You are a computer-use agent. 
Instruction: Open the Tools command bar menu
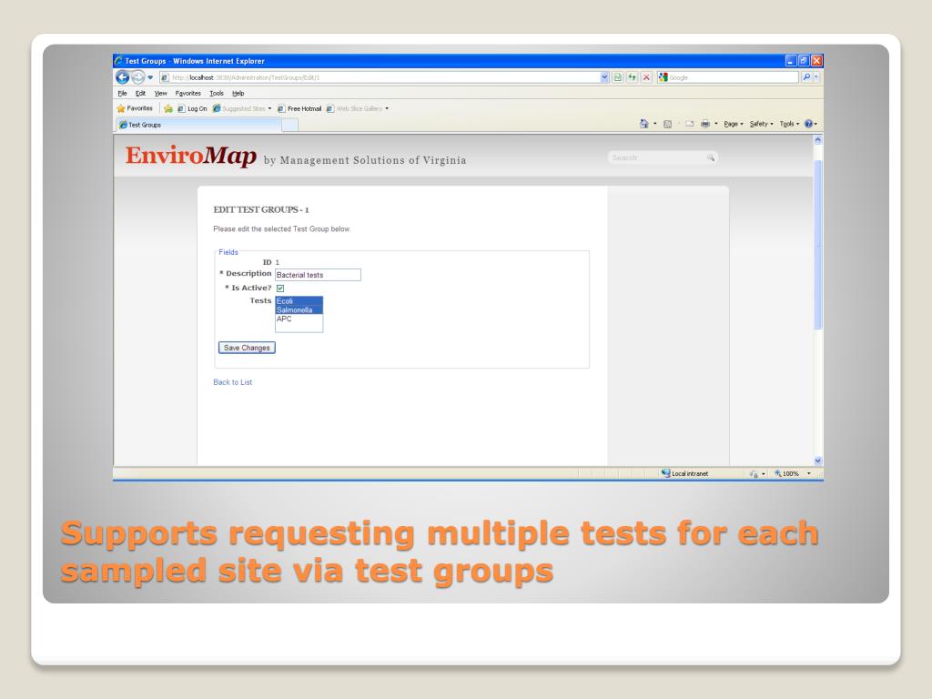click(789, 124)
